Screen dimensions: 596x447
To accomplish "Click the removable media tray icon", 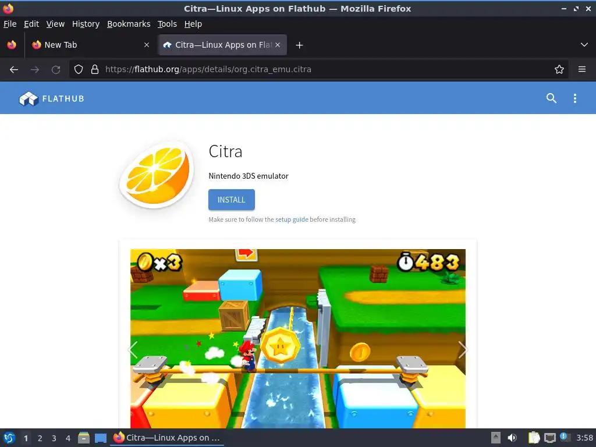I will (x=496, y=438).
